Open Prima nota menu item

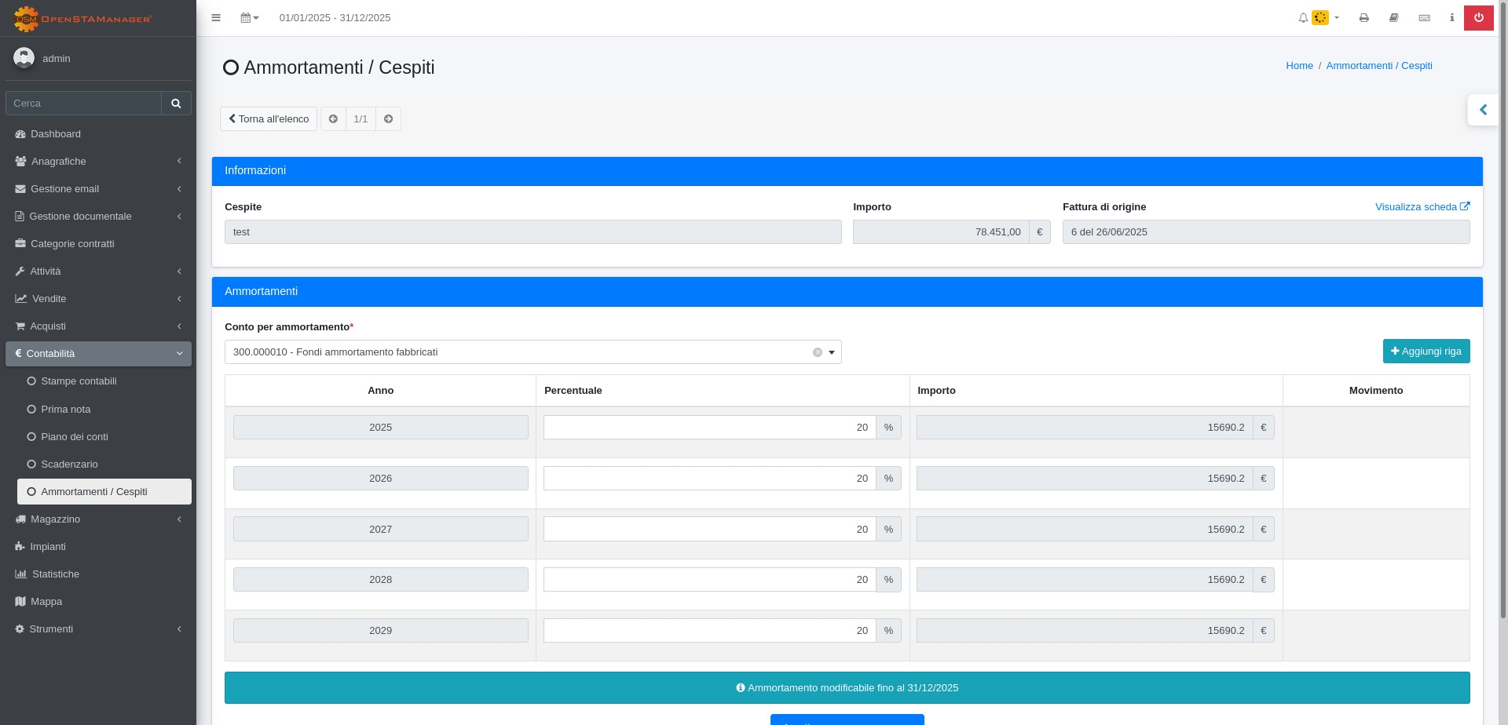(x=66, y=410)
